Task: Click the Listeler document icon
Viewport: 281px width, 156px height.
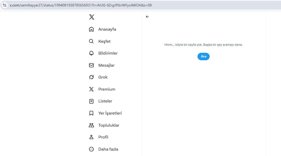Action: (91, 101)
